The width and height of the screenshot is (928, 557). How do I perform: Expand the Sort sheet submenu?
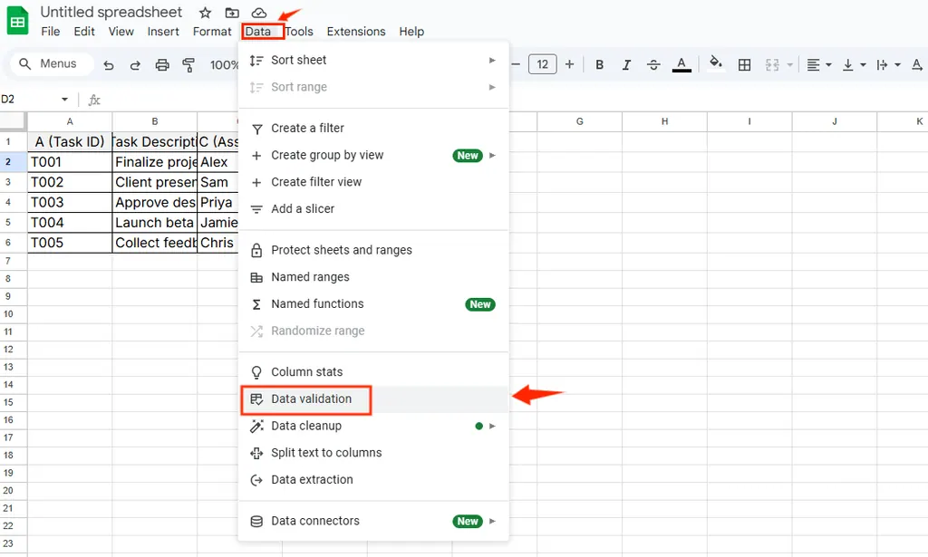tap(492, 60)
